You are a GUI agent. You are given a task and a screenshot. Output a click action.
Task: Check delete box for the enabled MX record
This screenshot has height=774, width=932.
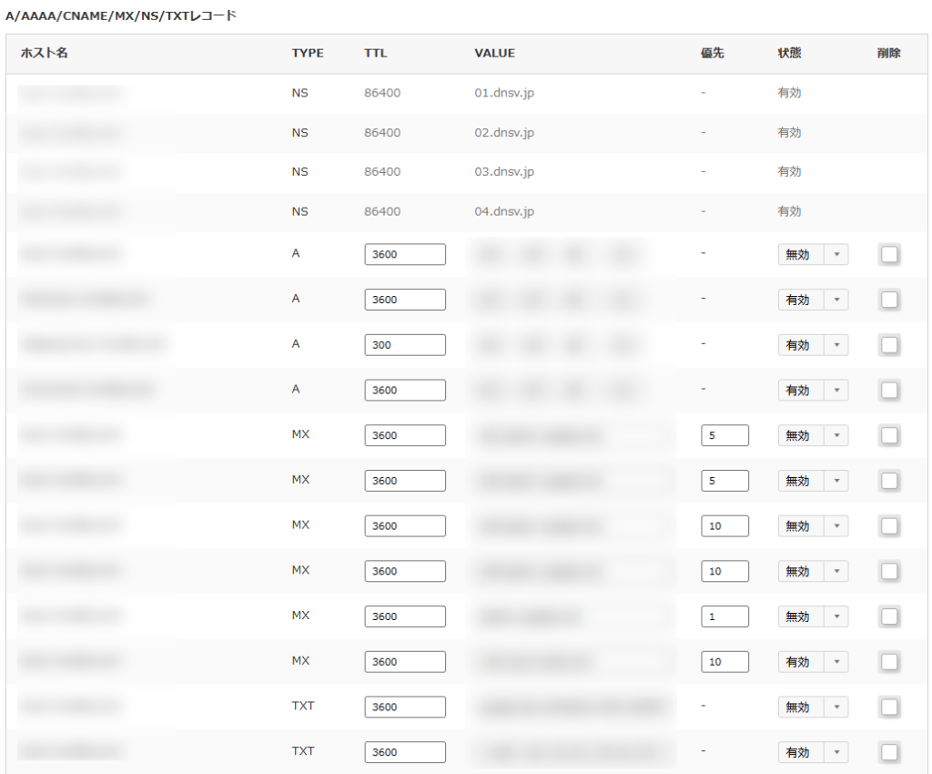tap(889, 662)
